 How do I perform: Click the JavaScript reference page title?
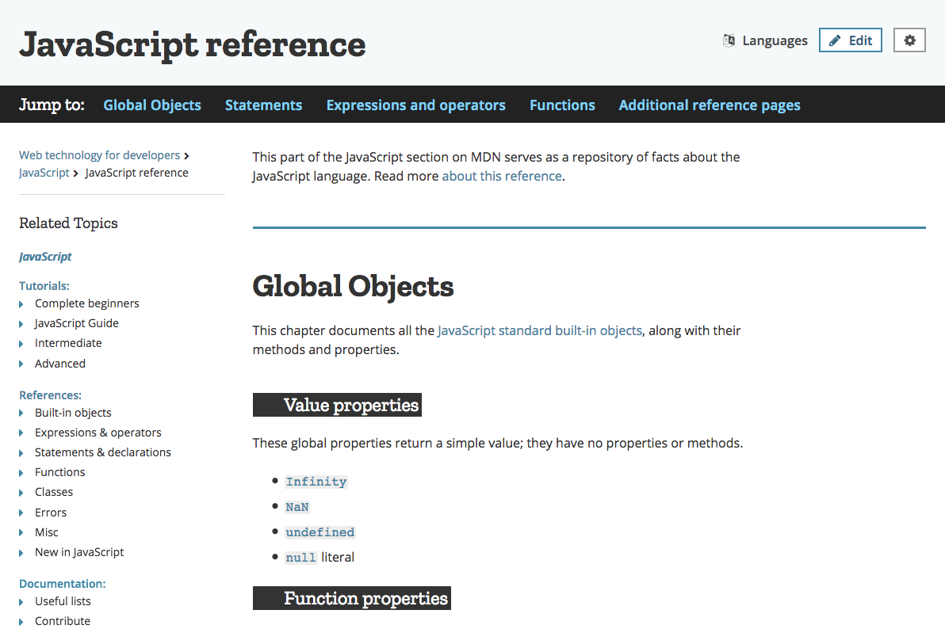(193, 44)
